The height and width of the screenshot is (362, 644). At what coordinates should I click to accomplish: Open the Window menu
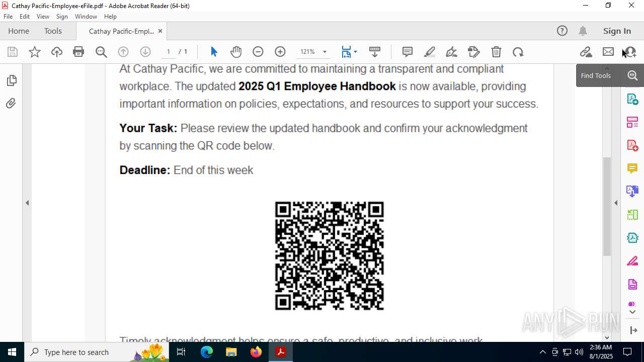click(x=86, y=17)
